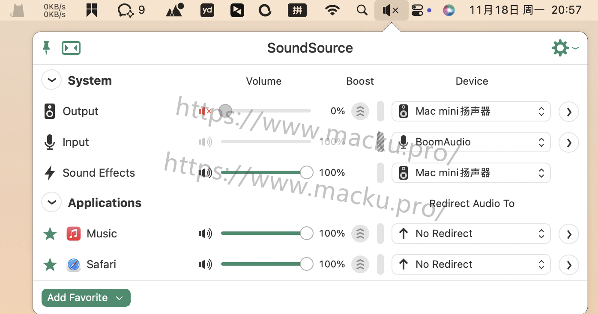Open Sound Effects device dropdown

471,173
